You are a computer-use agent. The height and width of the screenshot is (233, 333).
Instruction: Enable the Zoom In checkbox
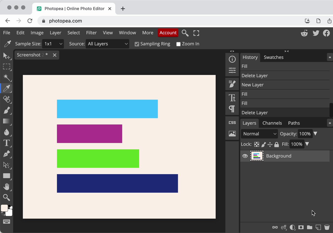[x=178, y=44]
